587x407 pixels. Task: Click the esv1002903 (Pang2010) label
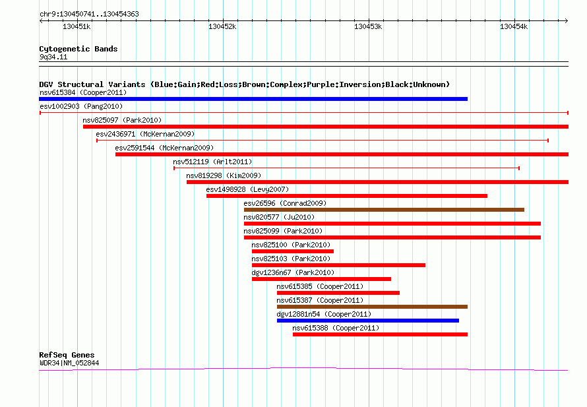(x=81, y=106)
